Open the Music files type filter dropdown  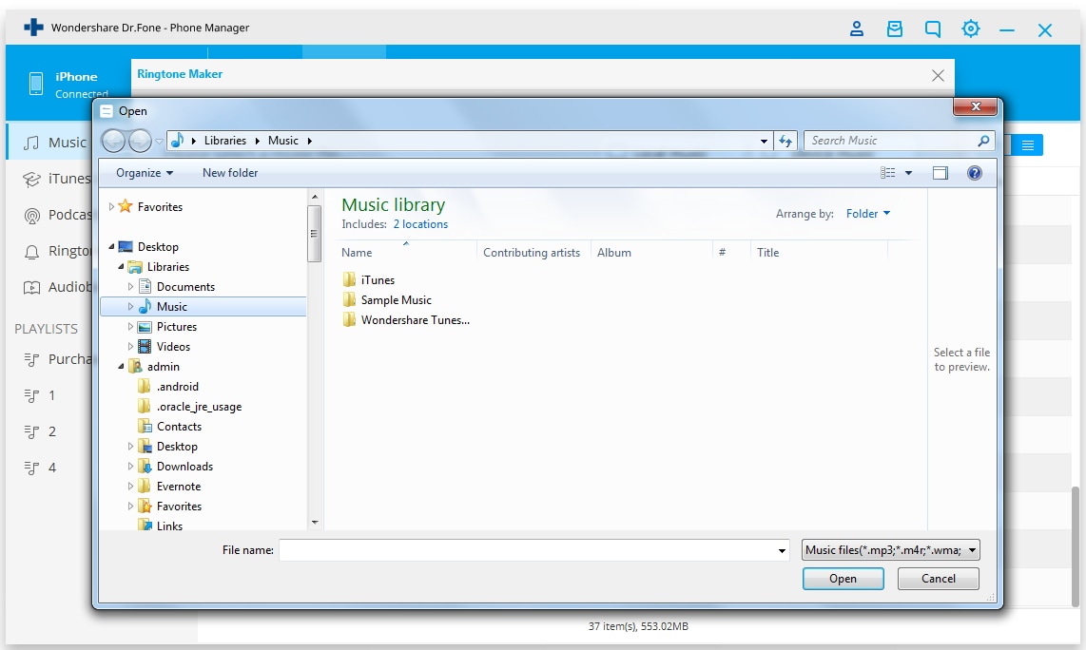pyautogui.click(x=890, y=550)
